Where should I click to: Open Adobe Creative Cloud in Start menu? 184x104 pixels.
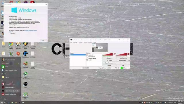tap(11, 94)
